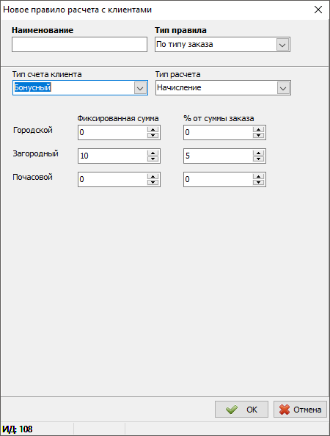Open the Тип расчета dropdown
Image resolution: width=330 pixels, height=436 pixels.
[283, 88]
